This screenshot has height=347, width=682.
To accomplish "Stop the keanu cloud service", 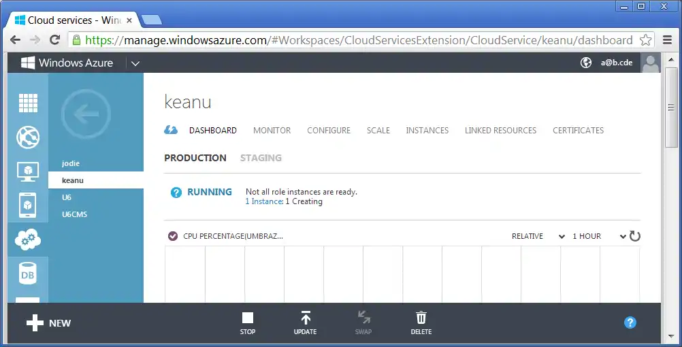I will coord(248,323).
